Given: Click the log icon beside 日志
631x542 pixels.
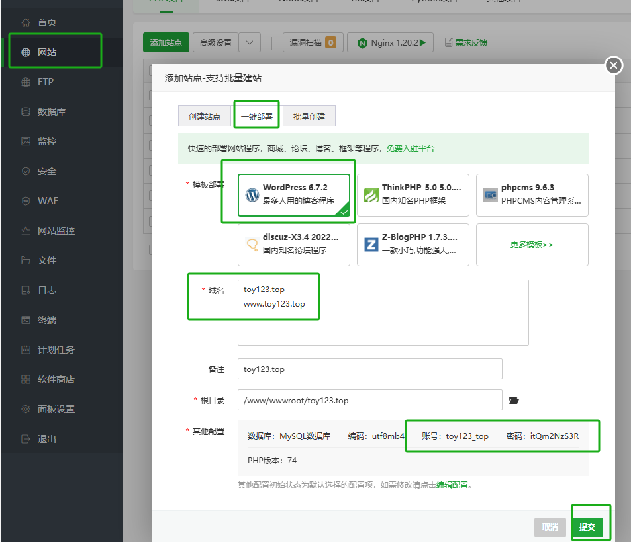Looking at the screenshot, I should pos(26,290).
